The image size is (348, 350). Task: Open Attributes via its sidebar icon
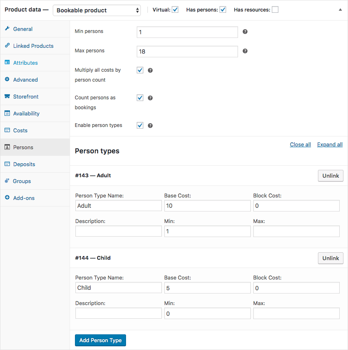click(x=7, y=63)
